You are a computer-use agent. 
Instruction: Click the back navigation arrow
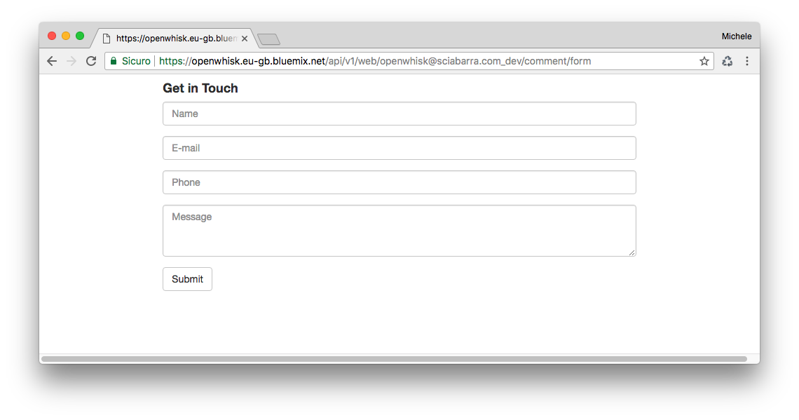(x=52, y=61)
